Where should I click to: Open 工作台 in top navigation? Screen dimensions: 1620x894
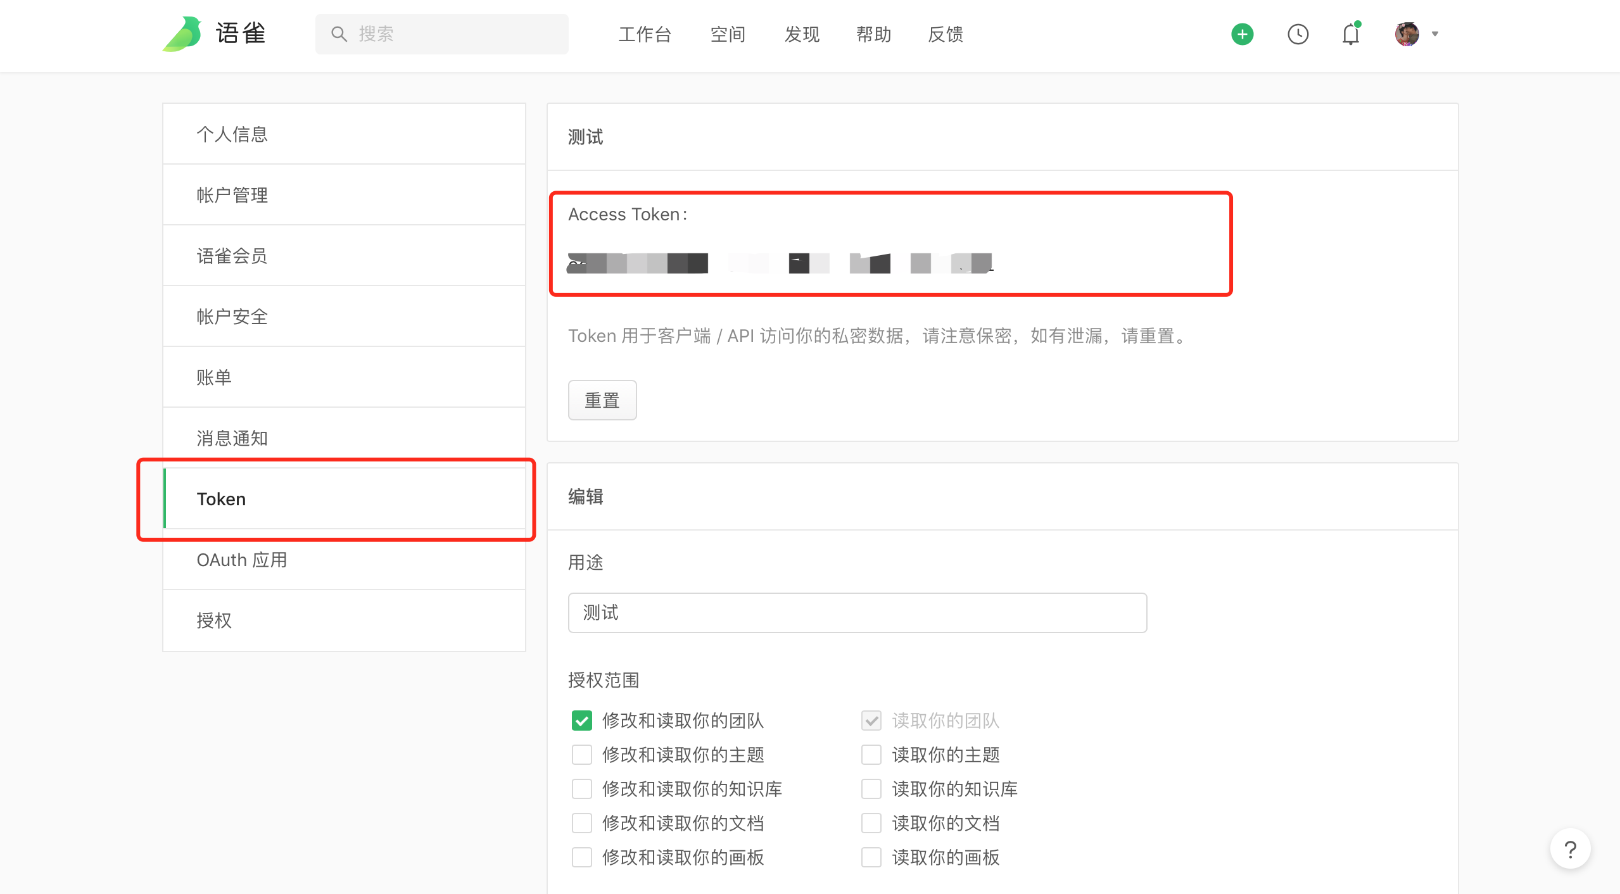click(x=645, y=34)
